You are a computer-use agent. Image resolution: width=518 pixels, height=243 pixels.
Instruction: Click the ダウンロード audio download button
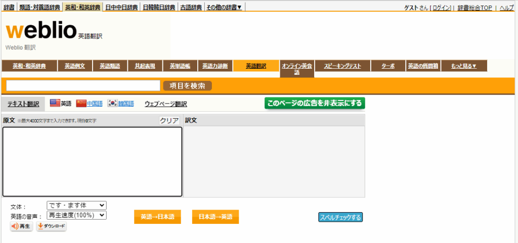point(52,227)
